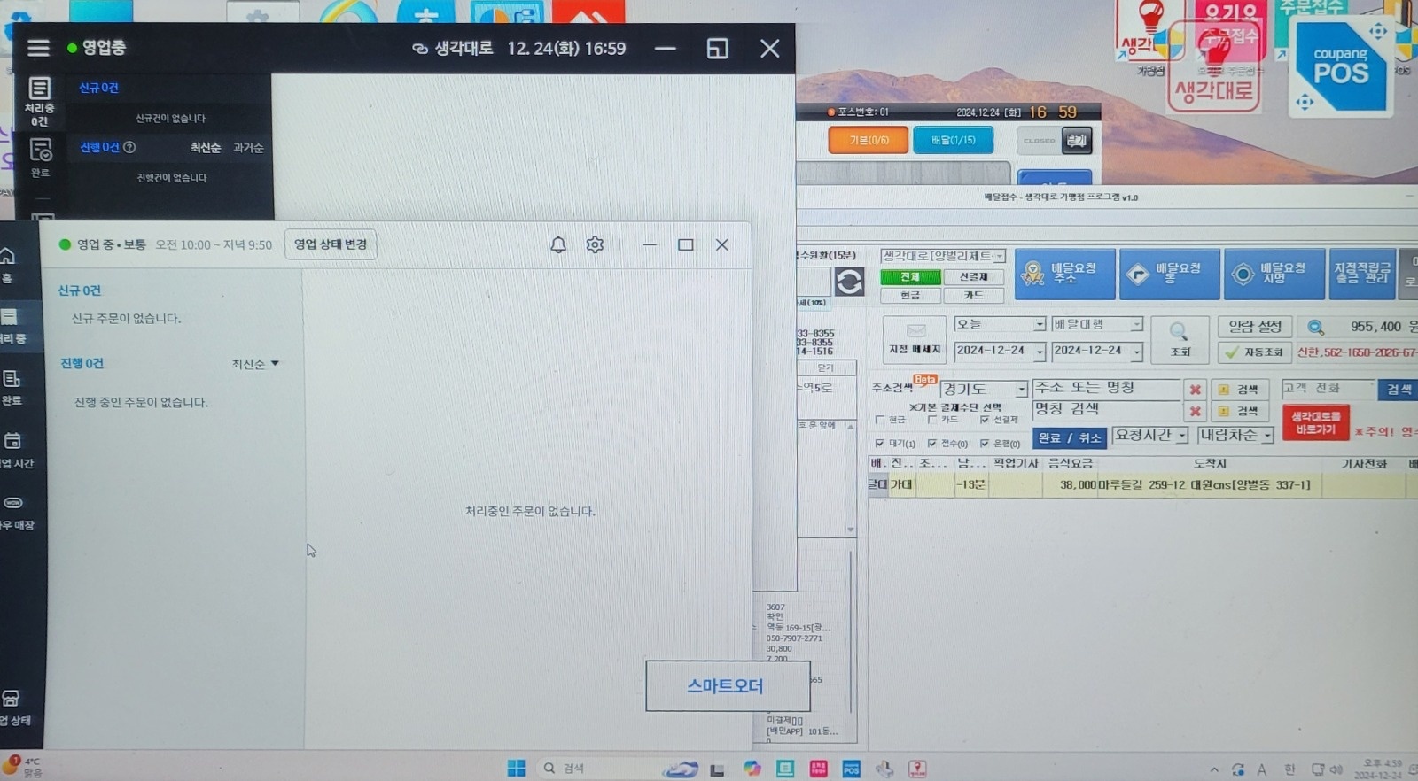The image size is (1418, 781).
Task: Open the 완료 sidebar item in light window
Action: [x=12, y=388]
